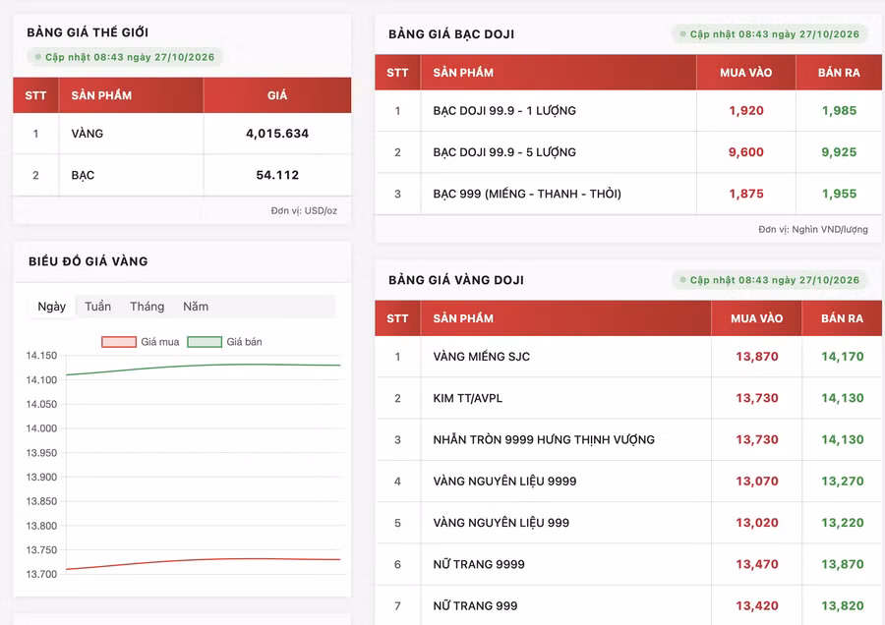This screenshot has width=885, height=625.
Task: Click red Giá mua line on chart
Action: click(x=204, y=561)
